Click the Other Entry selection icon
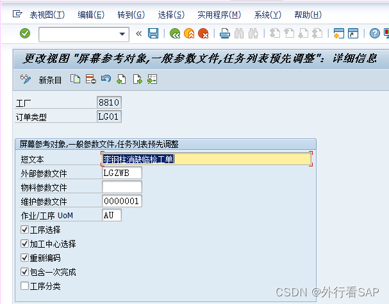The height and width of the screenshot is (304, 389). click(x=153, y=79)
